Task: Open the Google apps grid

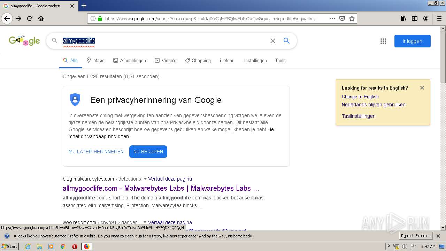Action: (x=383, y=41)
